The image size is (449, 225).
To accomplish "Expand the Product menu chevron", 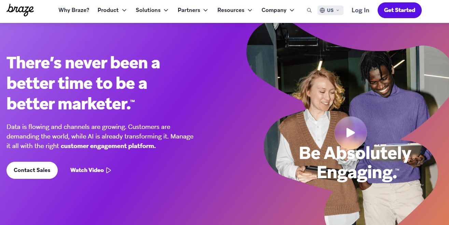I will (124, 10).
